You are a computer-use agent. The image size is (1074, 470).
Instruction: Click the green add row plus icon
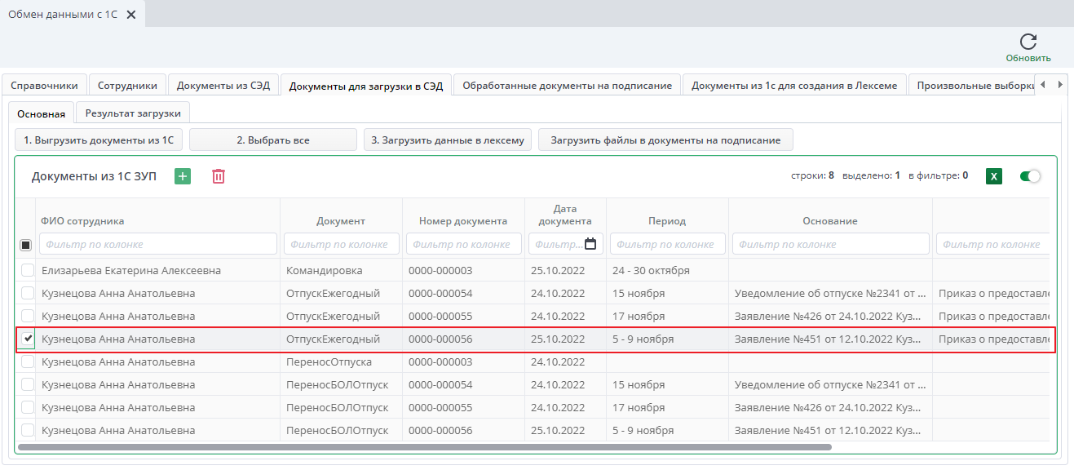click(x=183, y=176)
